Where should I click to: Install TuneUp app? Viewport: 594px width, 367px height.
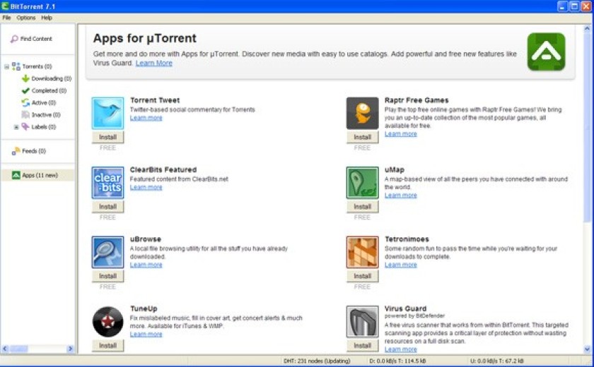[x=107, y=345]
